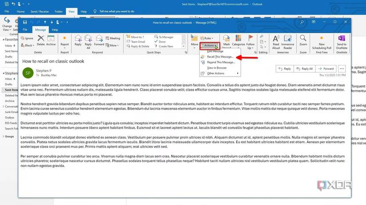Send this message to OneNote
Image resolution: width=366 pixels, height=205 pixels.
click(x=342, y=42)
